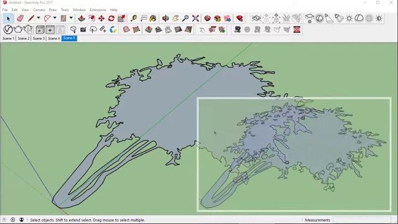Open the Extensions menu
The width and height of the screenshot is (398, 224).
98,10
